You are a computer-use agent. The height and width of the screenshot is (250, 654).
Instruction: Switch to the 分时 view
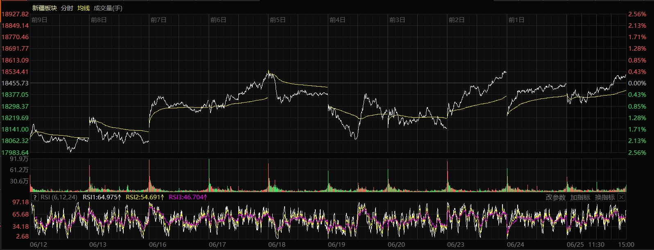tap(67, 8)
